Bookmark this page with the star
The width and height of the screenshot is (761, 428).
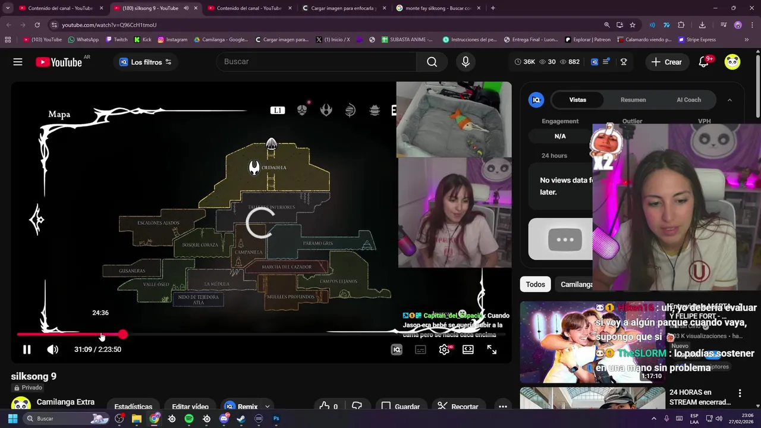pos(633,25)
